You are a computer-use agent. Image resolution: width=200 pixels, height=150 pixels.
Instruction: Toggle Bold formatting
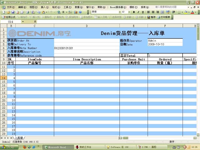pyautogui.click(x=134, y=12)
